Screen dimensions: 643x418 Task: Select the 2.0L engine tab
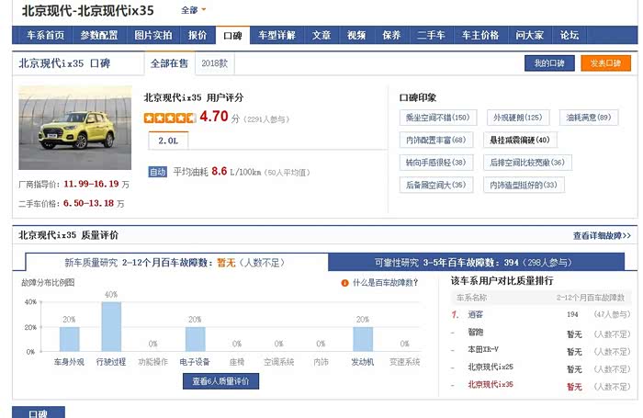168,141
